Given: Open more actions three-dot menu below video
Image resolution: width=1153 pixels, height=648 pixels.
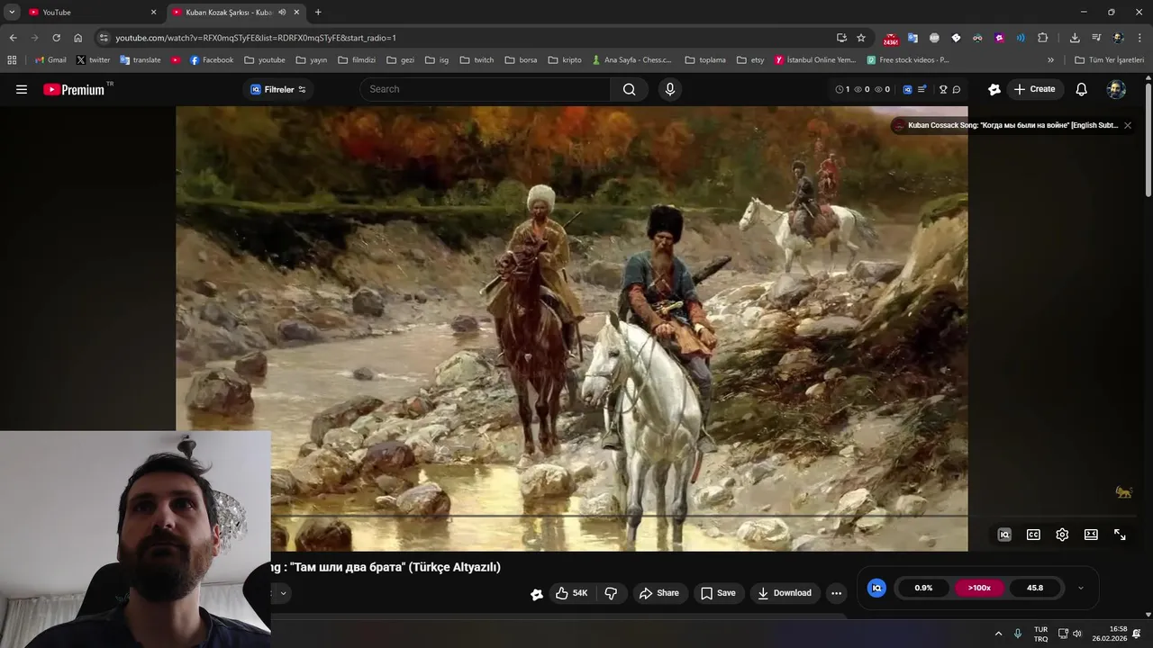Looking at the screenshot, I should (x=836, y=593).
